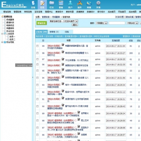Click the title-image icon in row ID 97
Screen dimensions: 141x141
[x=63, y=59]
